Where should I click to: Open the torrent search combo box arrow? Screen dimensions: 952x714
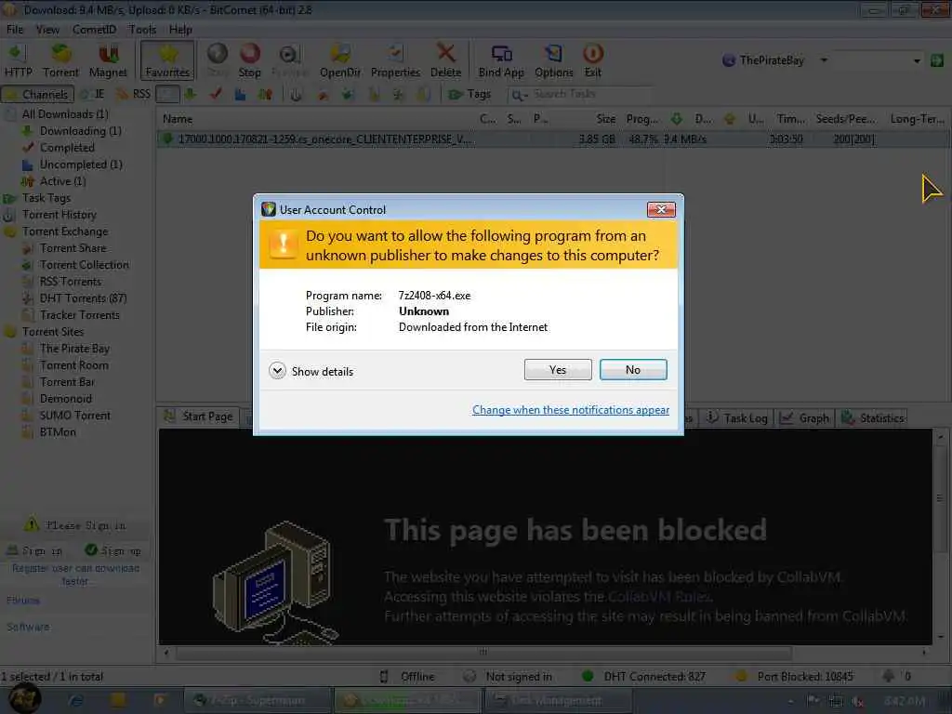917,60
